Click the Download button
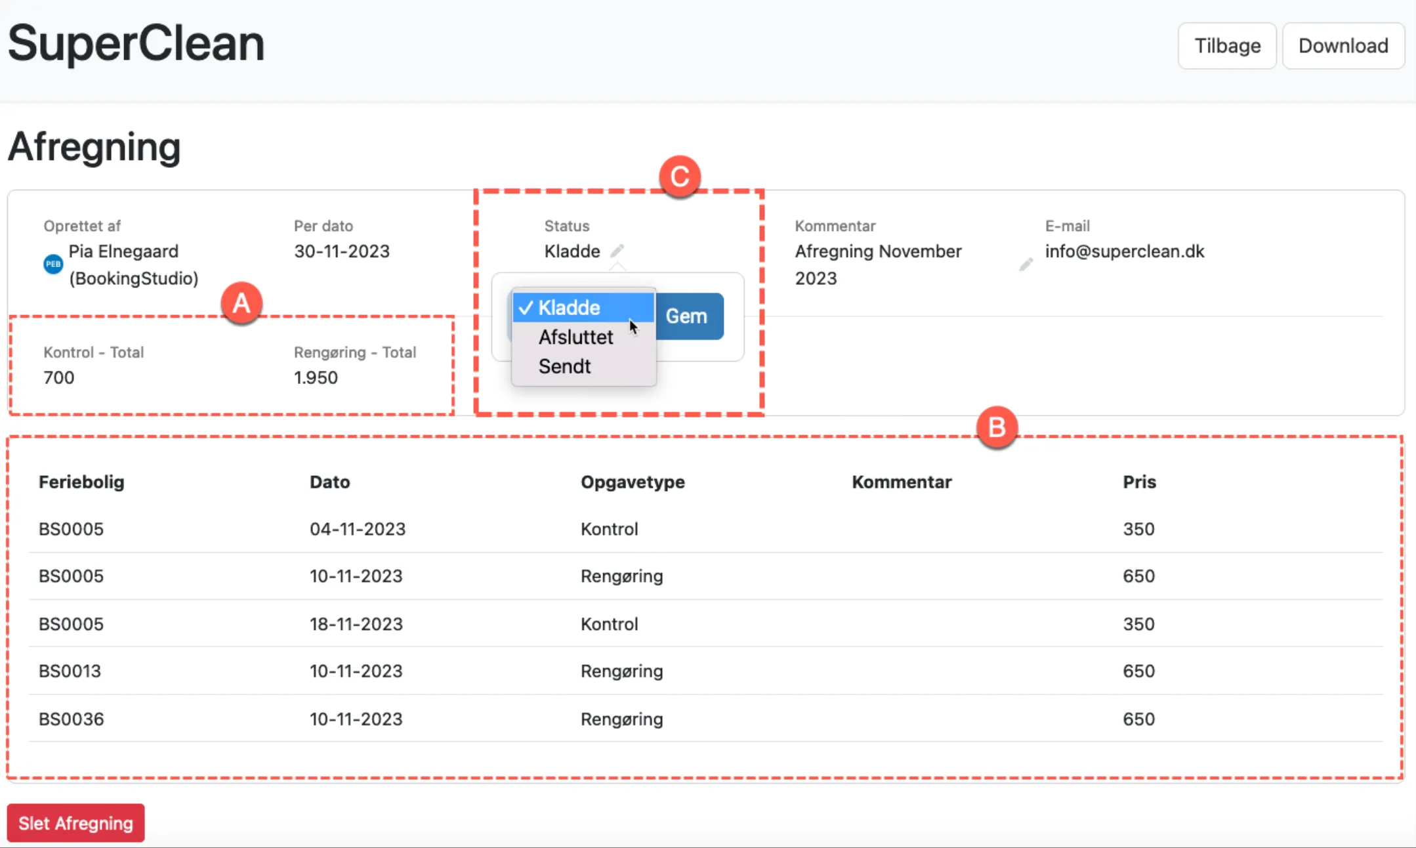The width and height of the screenshot is (1416, 848). pyautogui.click(x=1343, y=46)
